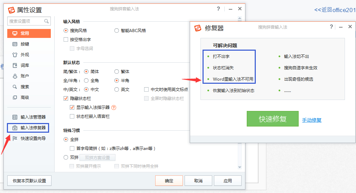Select 简体 radio option
Image resolution: width=356 pixels, height=193 pixels.
[x=86, y=72]
